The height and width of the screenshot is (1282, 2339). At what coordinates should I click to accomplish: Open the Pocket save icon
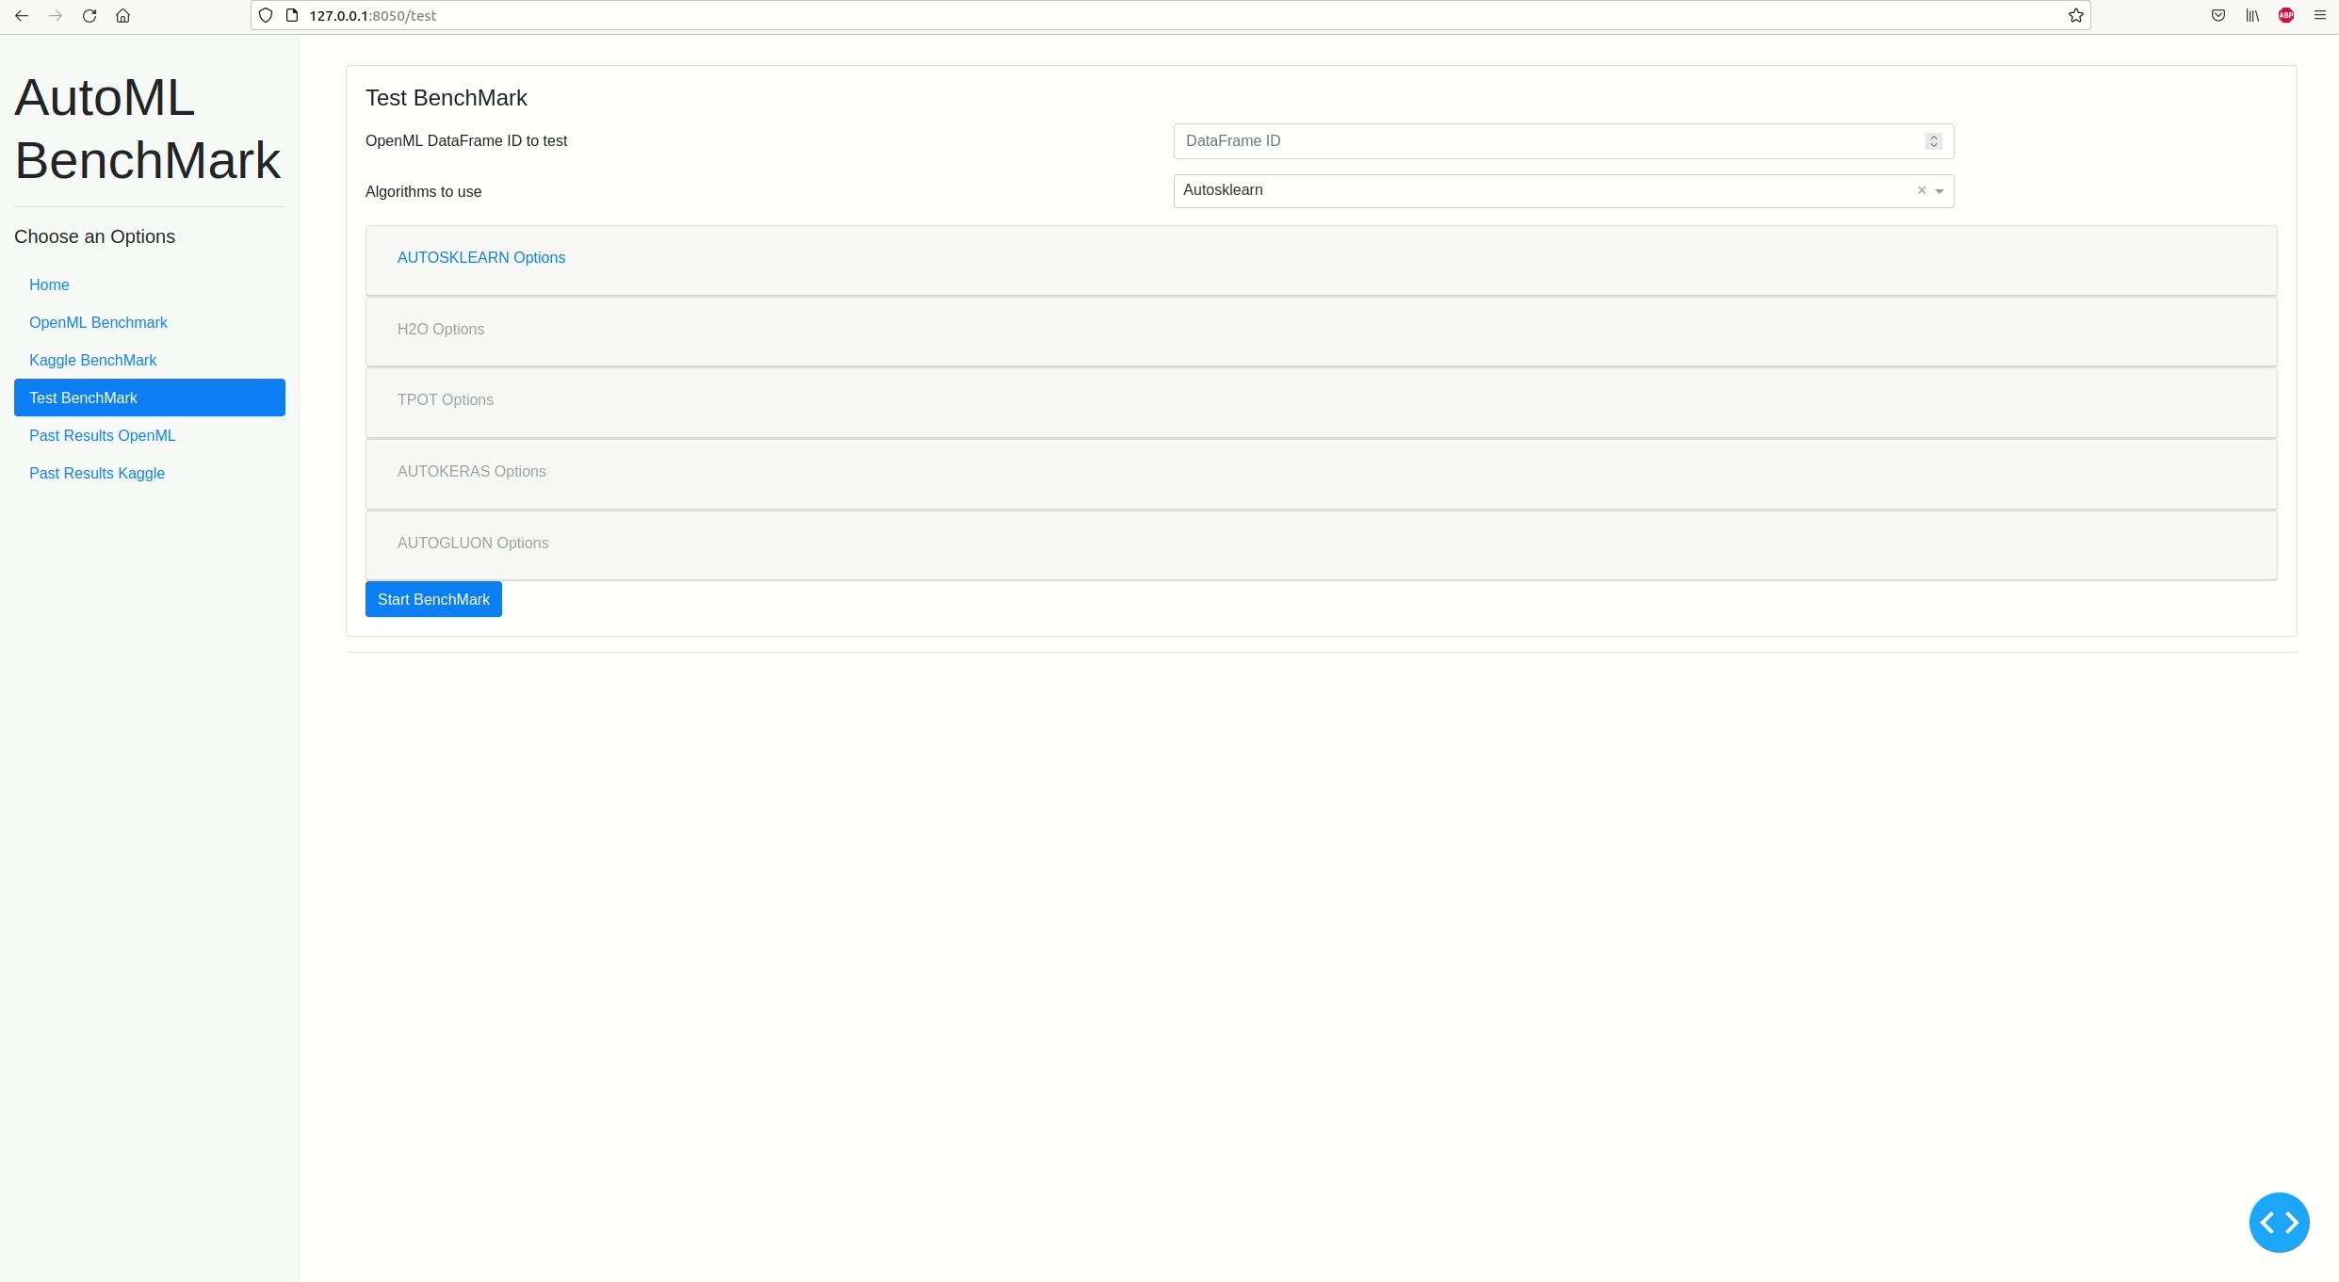click(x=2218, y=15)
